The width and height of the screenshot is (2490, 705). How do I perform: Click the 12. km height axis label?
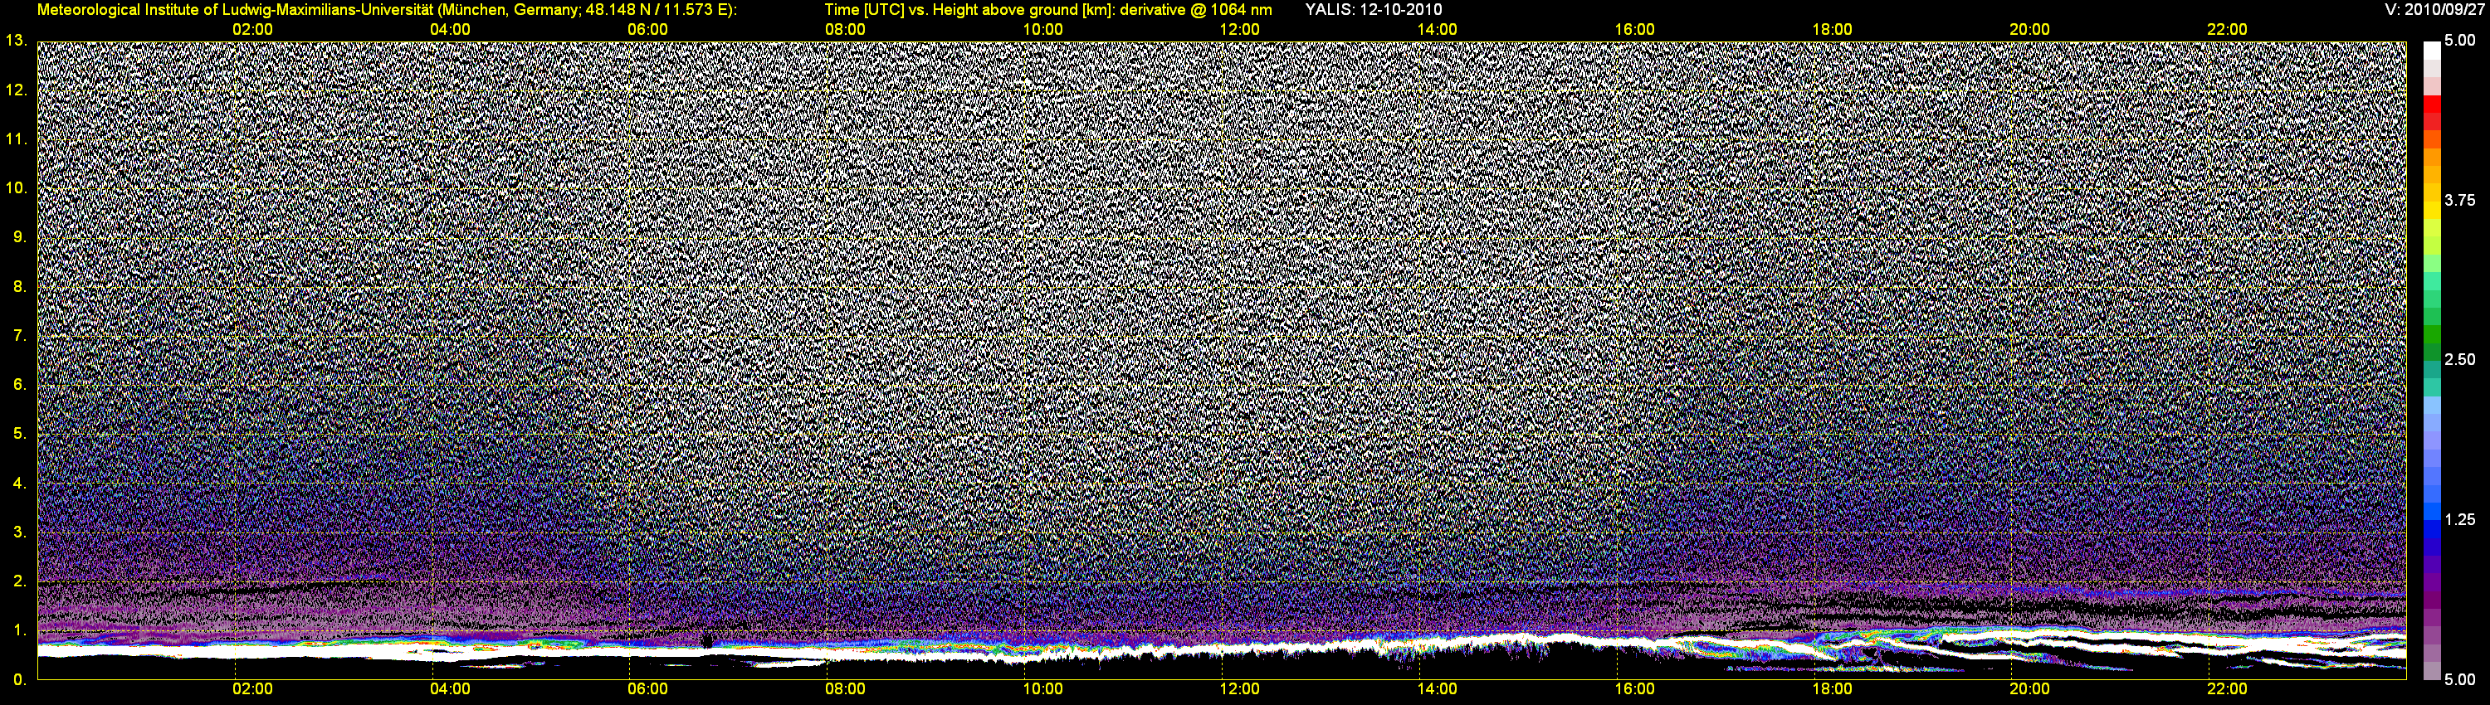17,90
